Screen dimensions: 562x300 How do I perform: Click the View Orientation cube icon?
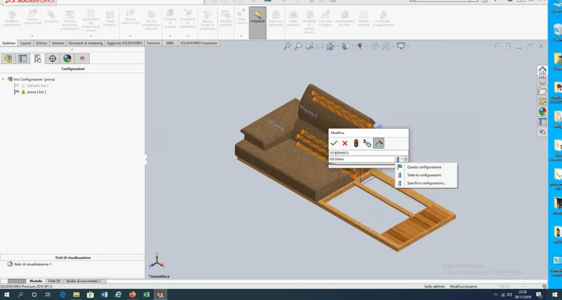[x=330, y=46]
